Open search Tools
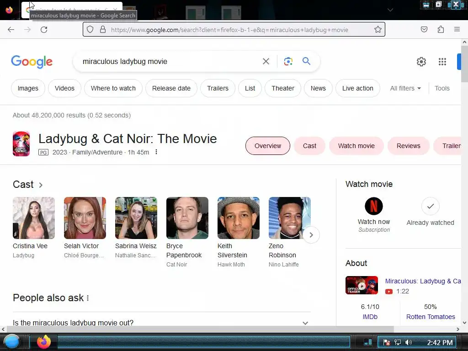 pos(442,88)
